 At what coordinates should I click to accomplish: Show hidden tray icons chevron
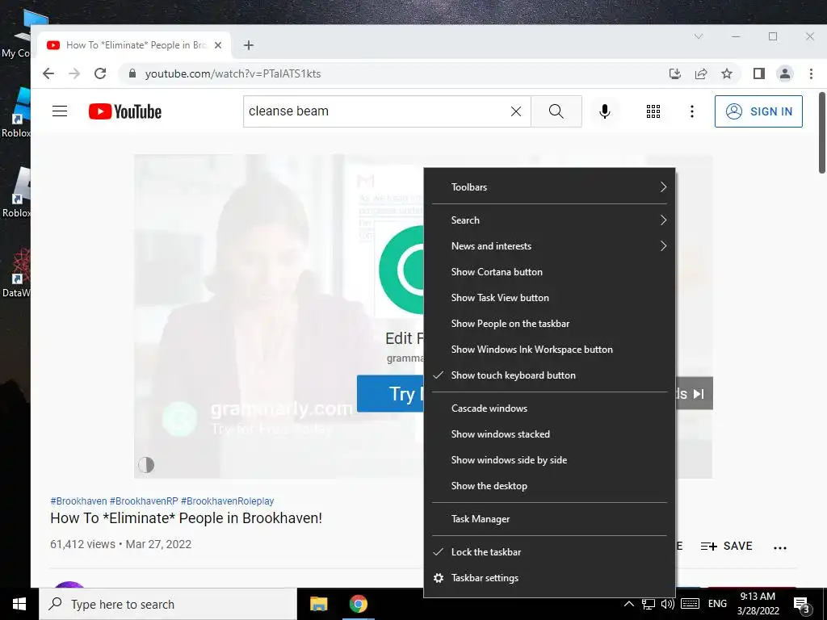628,604
